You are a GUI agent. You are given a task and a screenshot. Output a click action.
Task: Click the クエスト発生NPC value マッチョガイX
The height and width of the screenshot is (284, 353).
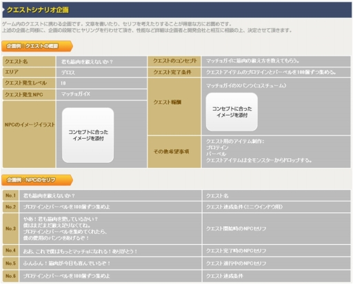(x=101, y=94)
